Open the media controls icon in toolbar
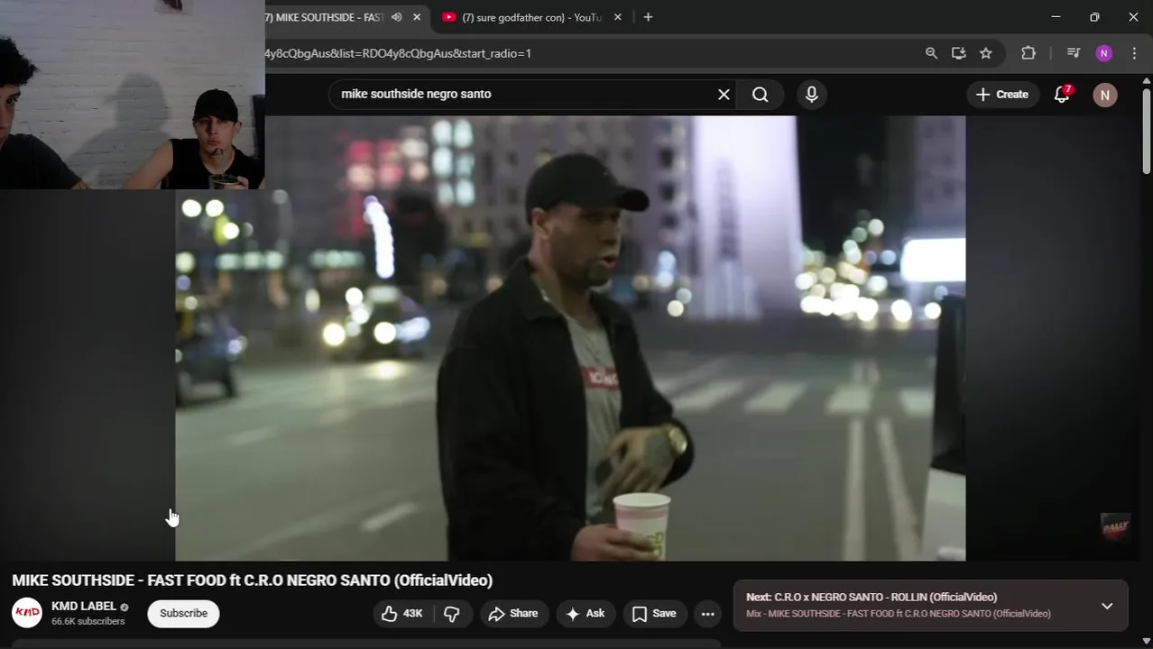Viewport: 1153px width, 649px height. 1073,53
